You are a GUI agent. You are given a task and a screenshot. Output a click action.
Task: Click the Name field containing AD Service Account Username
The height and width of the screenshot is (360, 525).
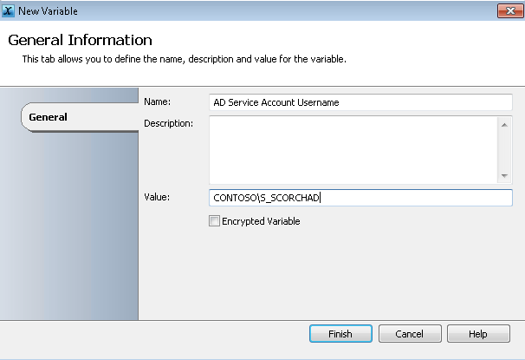pos(360,102)
